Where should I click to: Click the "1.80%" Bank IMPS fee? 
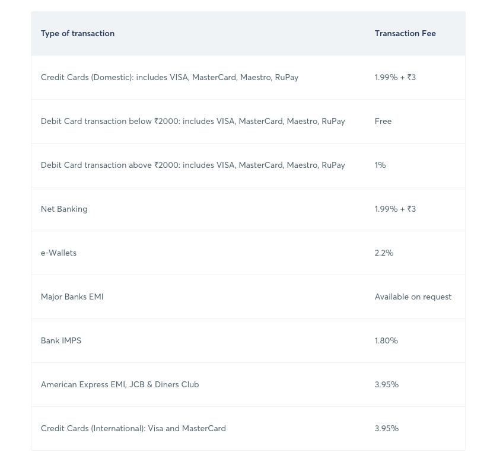click(386, 341)
